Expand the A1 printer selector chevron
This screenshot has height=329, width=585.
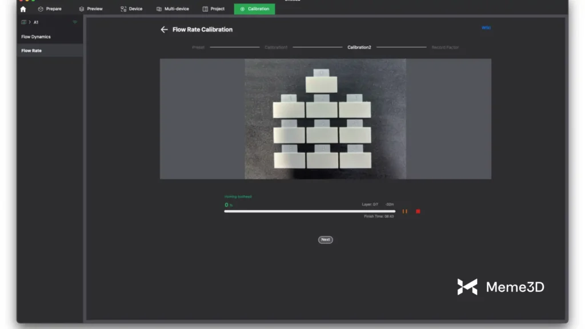30,22
